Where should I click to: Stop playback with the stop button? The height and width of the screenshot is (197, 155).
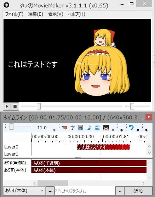click(15, 106)
